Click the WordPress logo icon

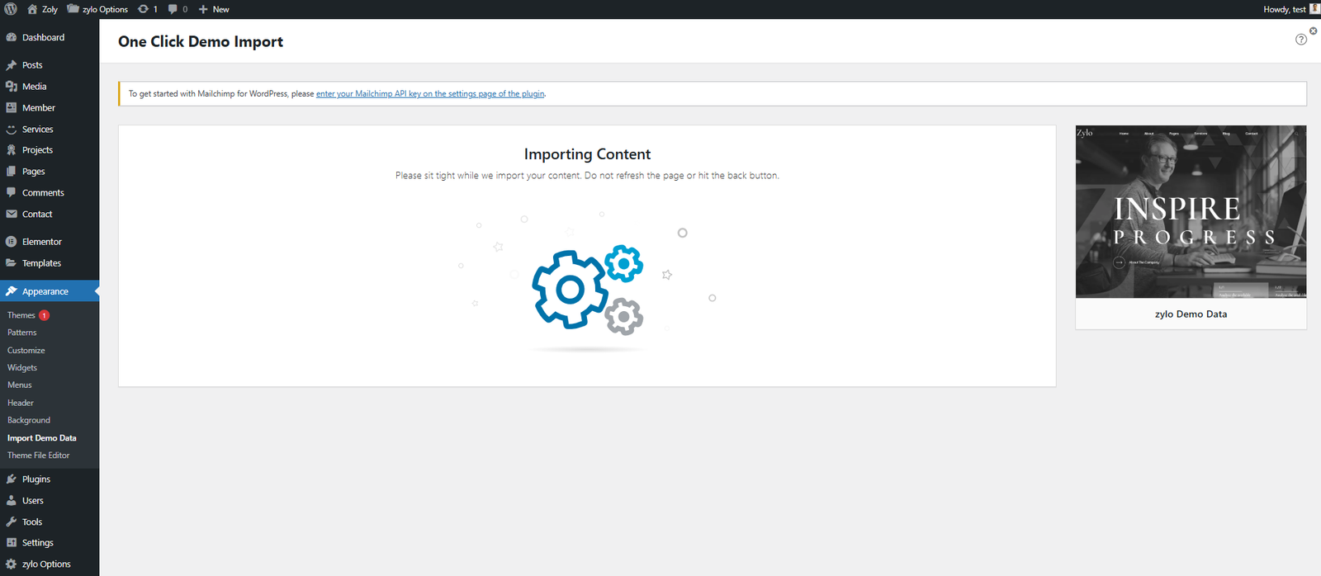click(11, 9)
